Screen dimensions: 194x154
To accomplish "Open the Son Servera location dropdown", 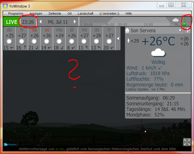I will pyautogui.click(x=180, y=31).
